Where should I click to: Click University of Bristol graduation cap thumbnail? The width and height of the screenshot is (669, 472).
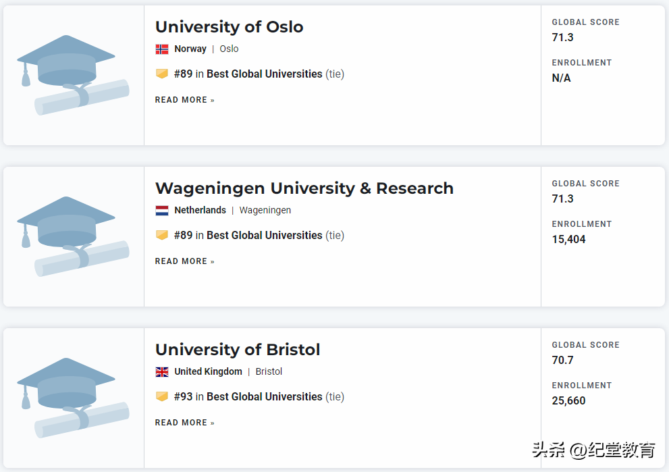[73, 398]
